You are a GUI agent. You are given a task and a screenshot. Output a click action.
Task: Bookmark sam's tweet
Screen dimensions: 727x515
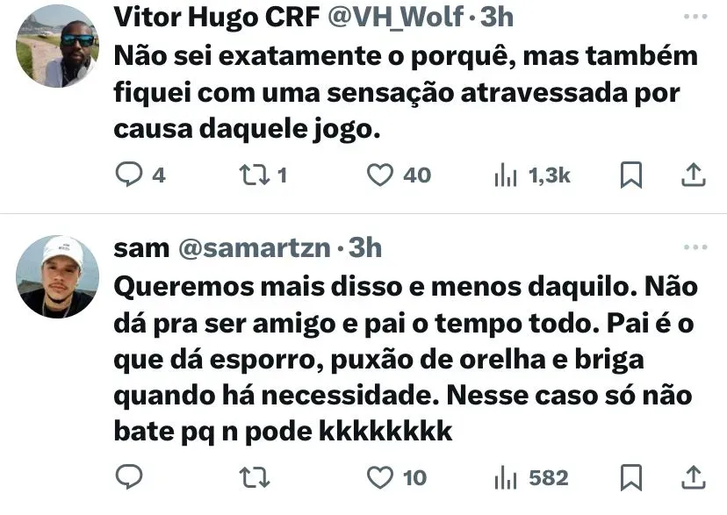click(x=631, y=477)
